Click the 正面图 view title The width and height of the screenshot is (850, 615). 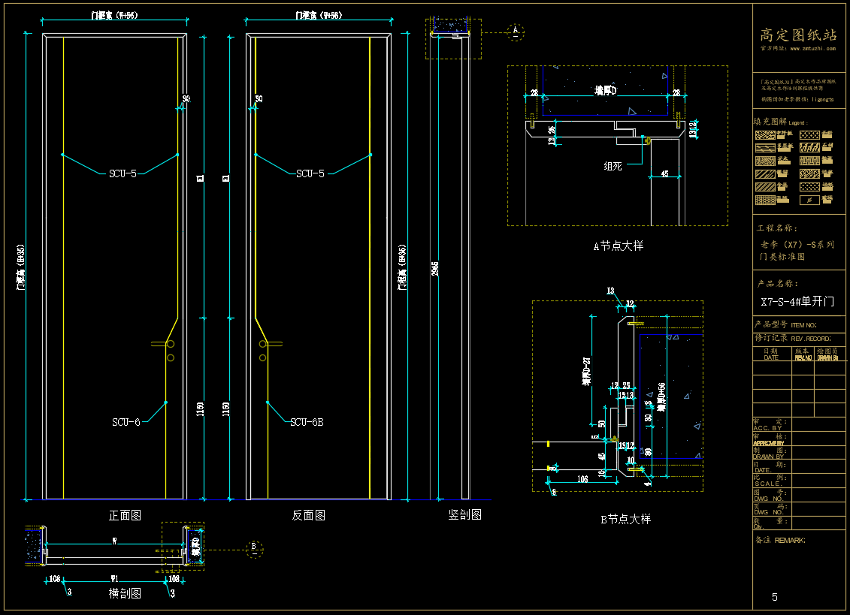125,515
